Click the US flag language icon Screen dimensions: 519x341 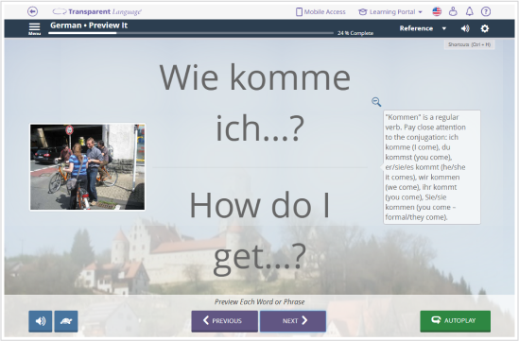(x=437, y=12)
